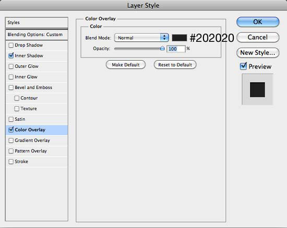
Task: Open the New Style... dialog
Action: [258, 53]
